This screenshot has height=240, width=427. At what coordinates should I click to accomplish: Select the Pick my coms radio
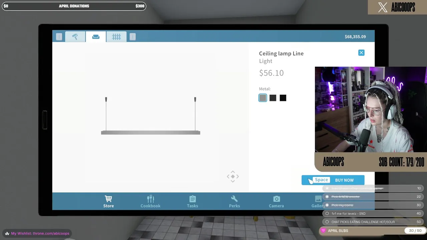tap(327, 205)
